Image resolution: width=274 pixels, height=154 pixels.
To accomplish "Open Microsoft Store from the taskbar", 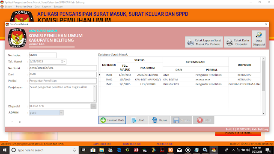I will tap(93, 150).
